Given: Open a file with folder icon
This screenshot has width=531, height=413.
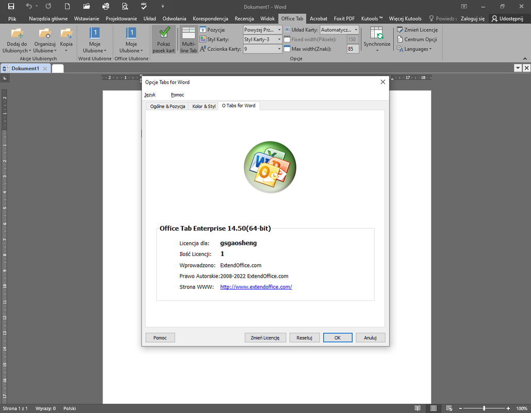Looking at the screenshot, I should coord(87,6).
